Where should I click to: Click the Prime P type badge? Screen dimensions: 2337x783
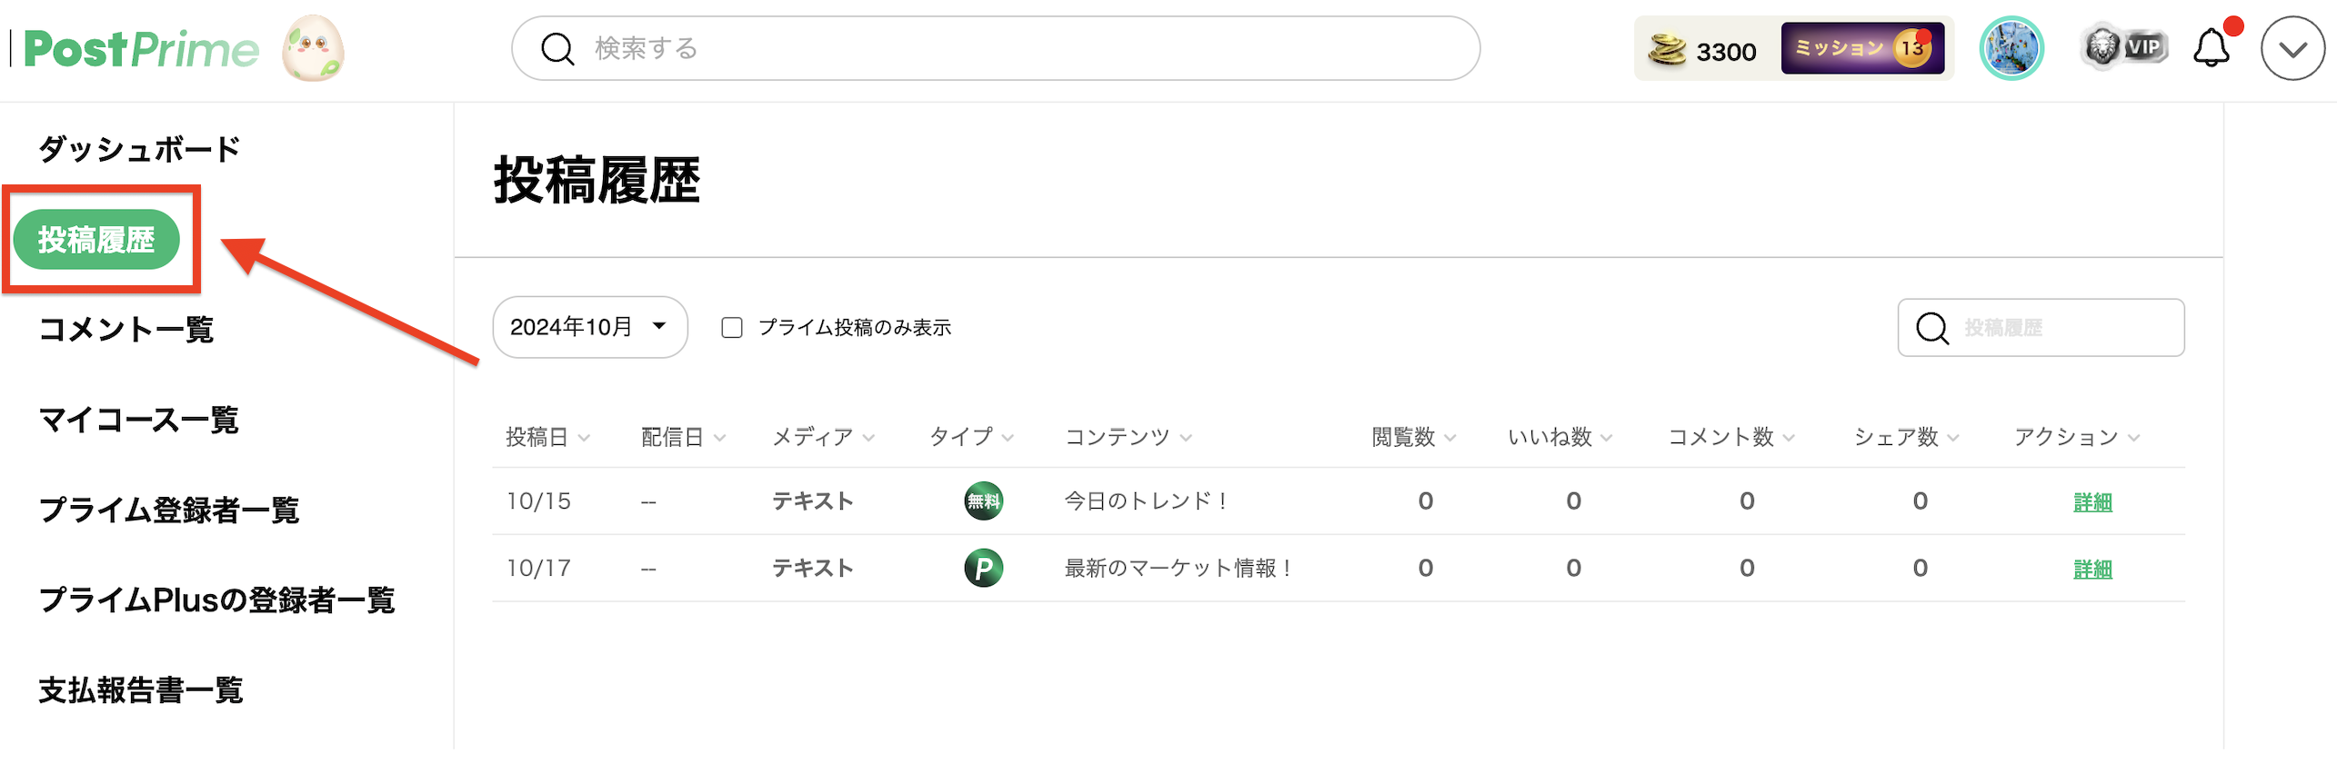(x=983, y=569)
